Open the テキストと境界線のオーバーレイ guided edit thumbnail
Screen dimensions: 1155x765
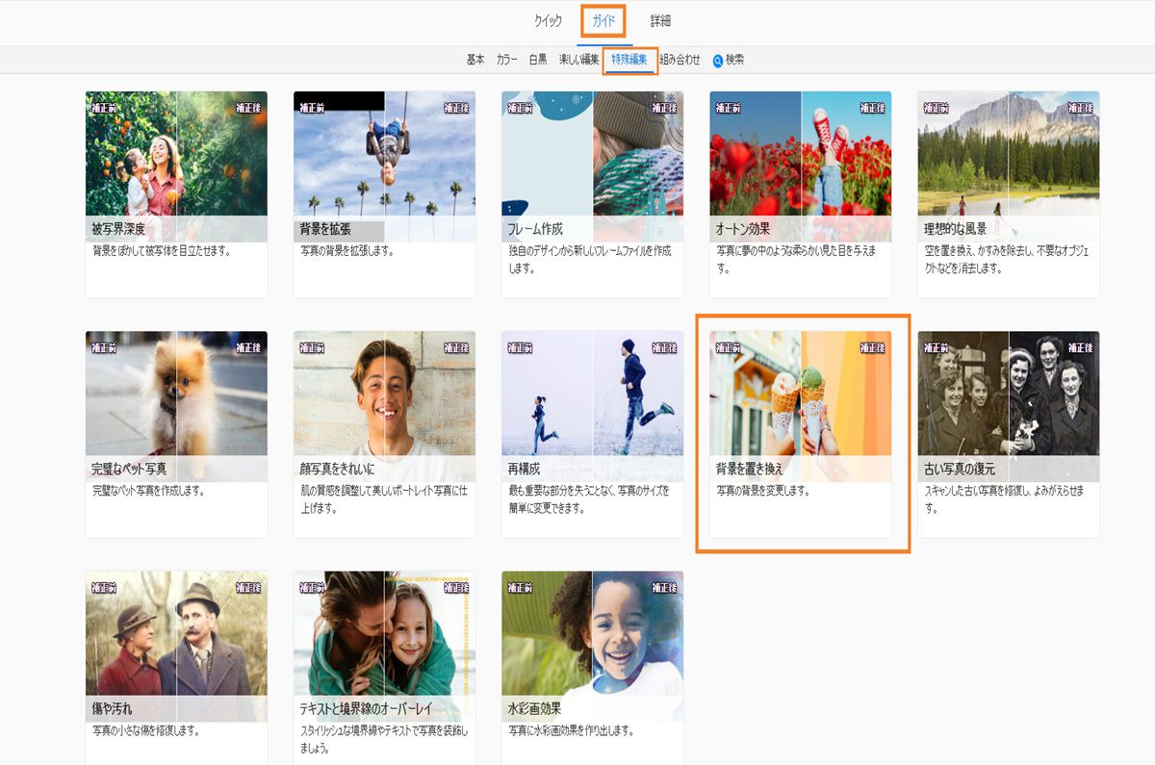point(384,647)
